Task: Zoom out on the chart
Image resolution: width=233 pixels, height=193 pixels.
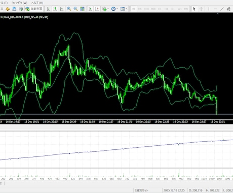Action: tap(75, 9)
